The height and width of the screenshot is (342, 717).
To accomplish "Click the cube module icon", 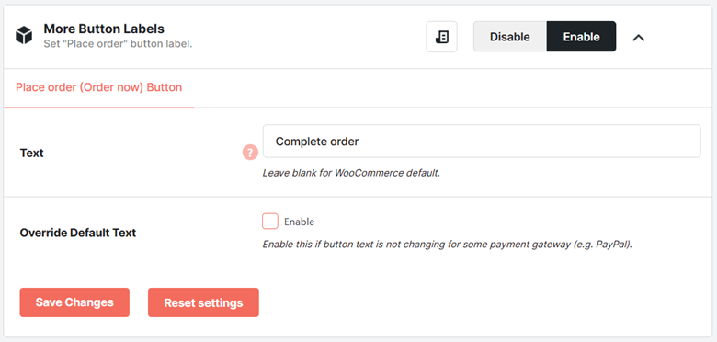I will 24,35.
